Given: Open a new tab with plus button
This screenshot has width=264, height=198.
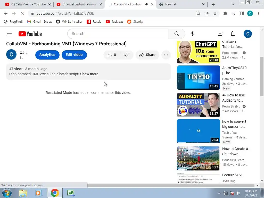Looking at the screenshot, I should [x=213, y=4].
